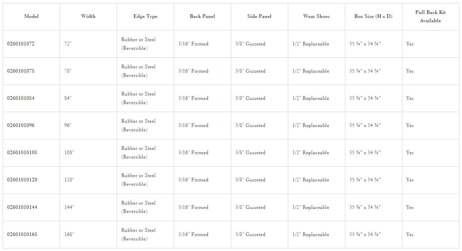Viewport: 462px width, 251px height.
Task: Select model number 0260101096
Action: coord(21,125)
